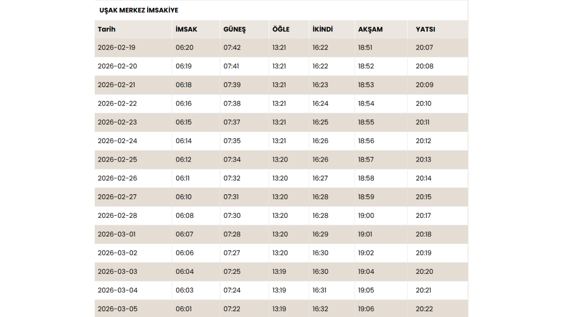The height and width of the screenshot is (317, 563).
Task: Click the Tarih column header
Action: click(106, 29)
